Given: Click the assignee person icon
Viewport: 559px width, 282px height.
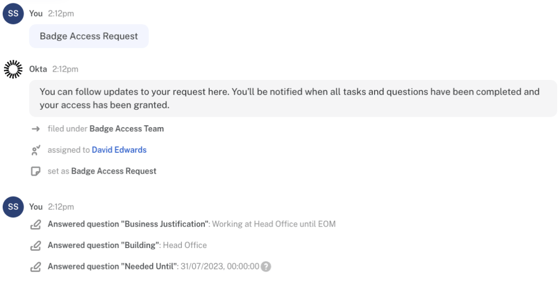Looking at the screenshot, I should click(36, 150).
